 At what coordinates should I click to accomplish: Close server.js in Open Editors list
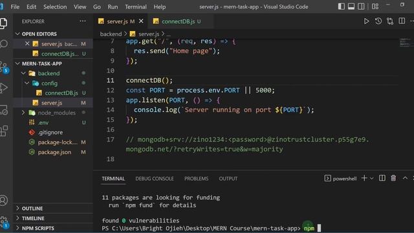27,43
